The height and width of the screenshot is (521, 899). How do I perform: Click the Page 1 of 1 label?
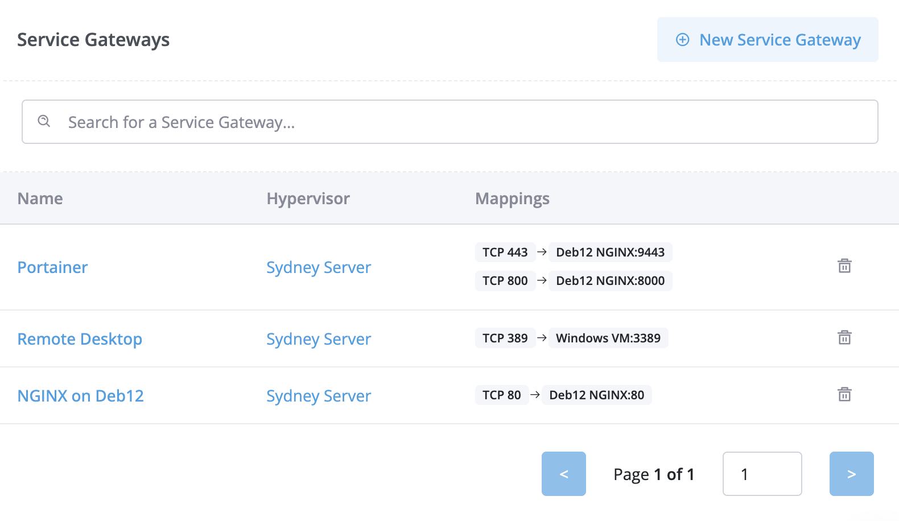pyautogui.click(x=654, y=474)
